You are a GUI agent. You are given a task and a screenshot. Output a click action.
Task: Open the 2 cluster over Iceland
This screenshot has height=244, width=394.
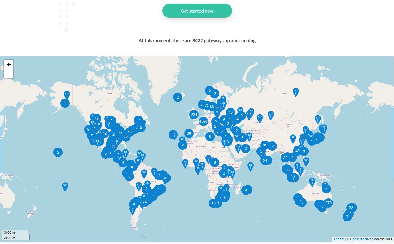pyautogui.click(x=178, y=97)
